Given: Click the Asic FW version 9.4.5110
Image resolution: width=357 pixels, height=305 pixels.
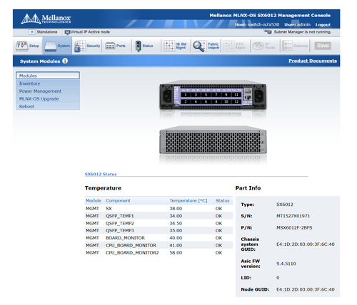Looking at the screenshot, I should pos(286,264).
